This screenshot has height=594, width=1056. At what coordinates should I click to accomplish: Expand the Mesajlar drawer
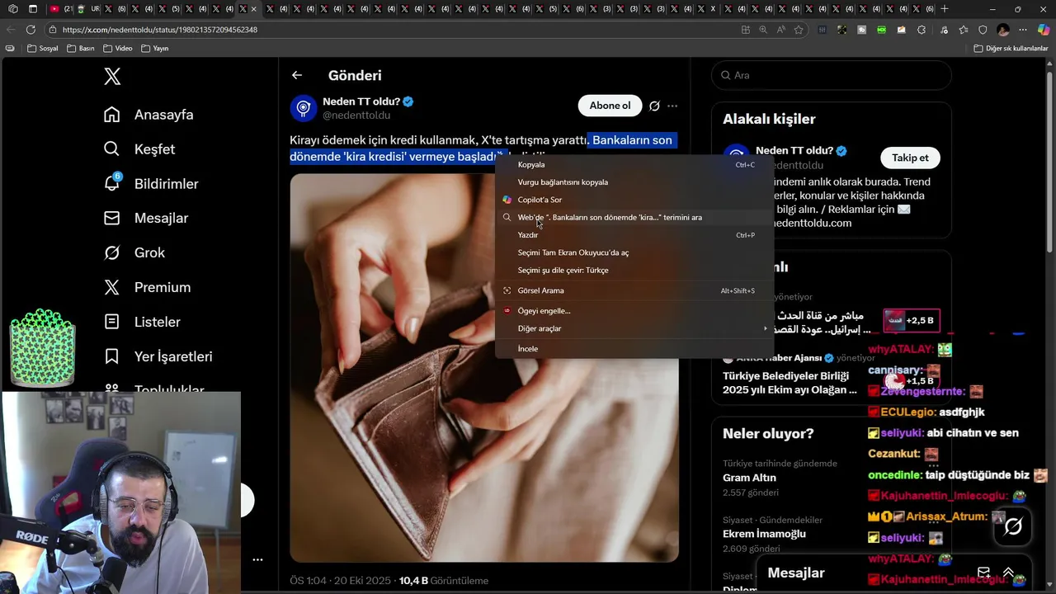coord(1008,573)
